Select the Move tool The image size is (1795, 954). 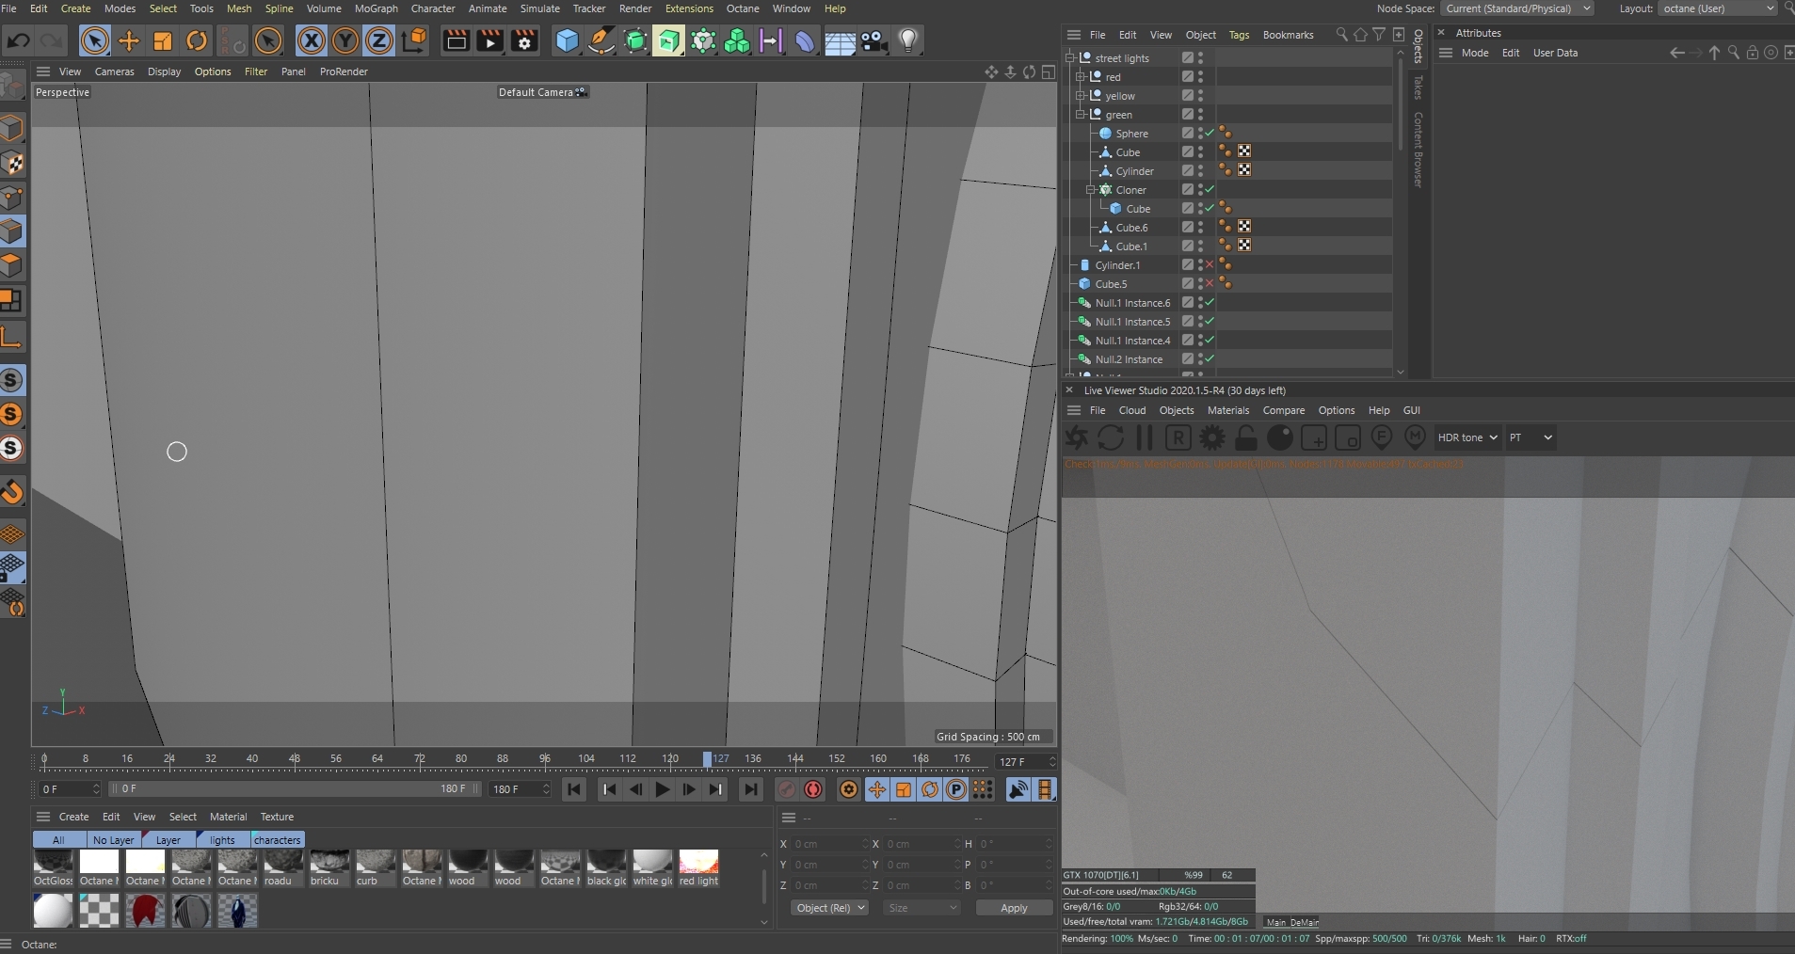pyautogui.click(x=129, y=40)
